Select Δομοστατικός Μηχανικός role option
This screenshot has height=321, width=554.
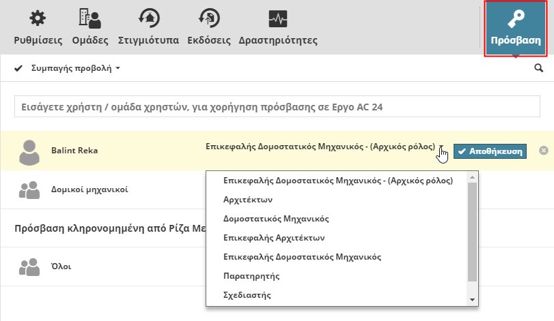click(277, 219)
